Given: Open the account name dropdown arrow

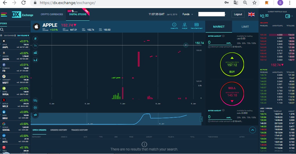Looking at the screenshot, I should point(225,14).
